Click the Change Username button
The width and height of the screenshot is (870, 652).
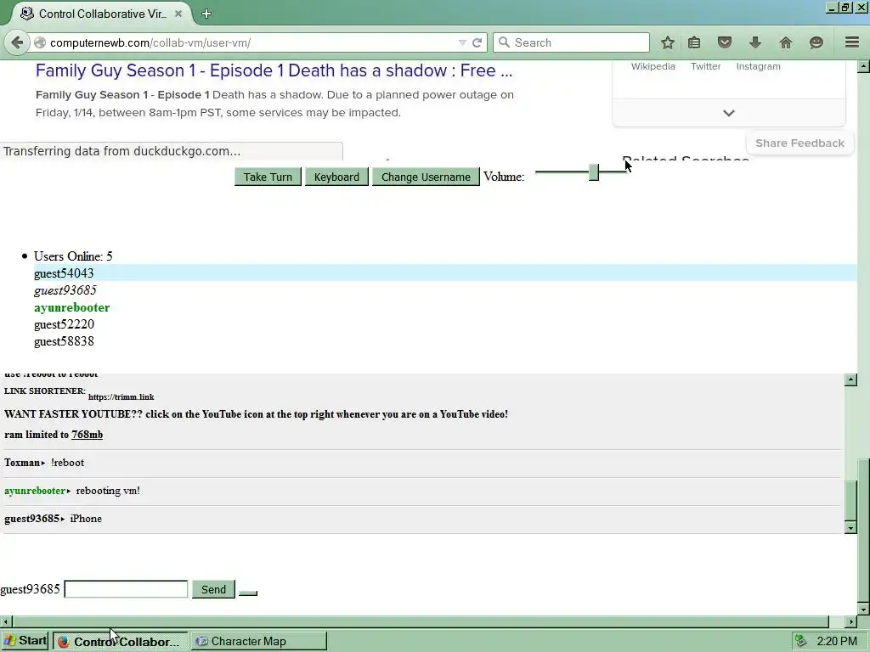426,177
